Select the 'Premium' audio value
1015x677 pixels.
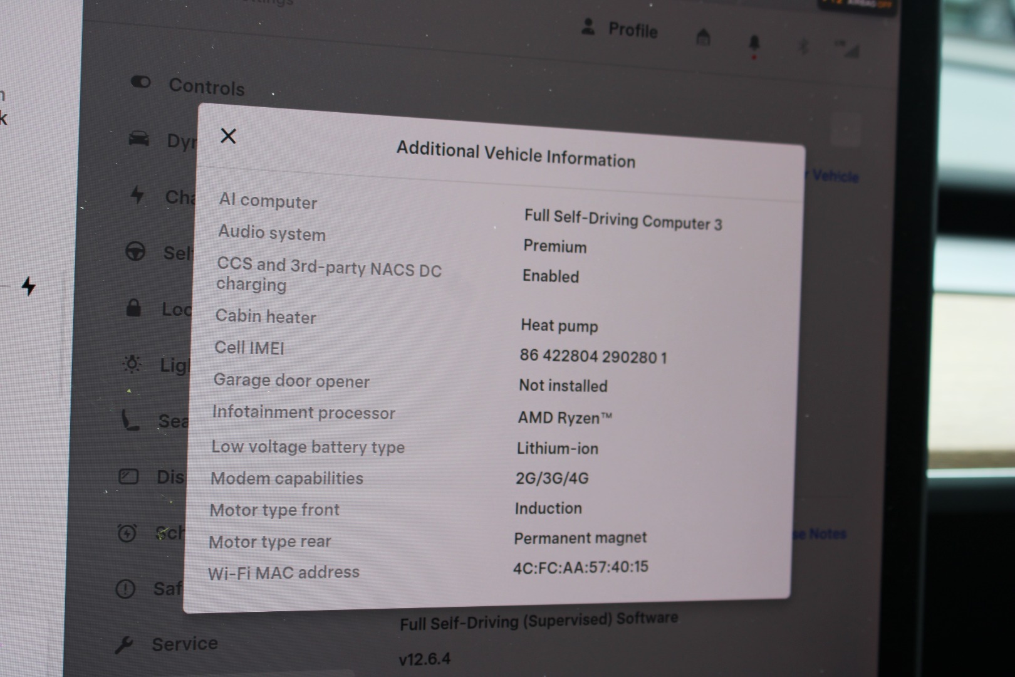click(x=555, y=246)
